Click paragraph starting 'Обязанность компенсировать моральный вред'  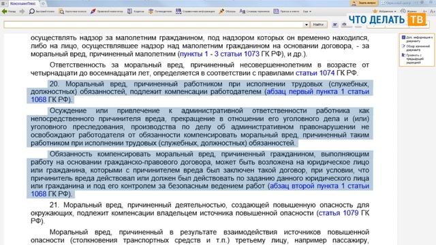pyautogui.click(x=200, y=174)
